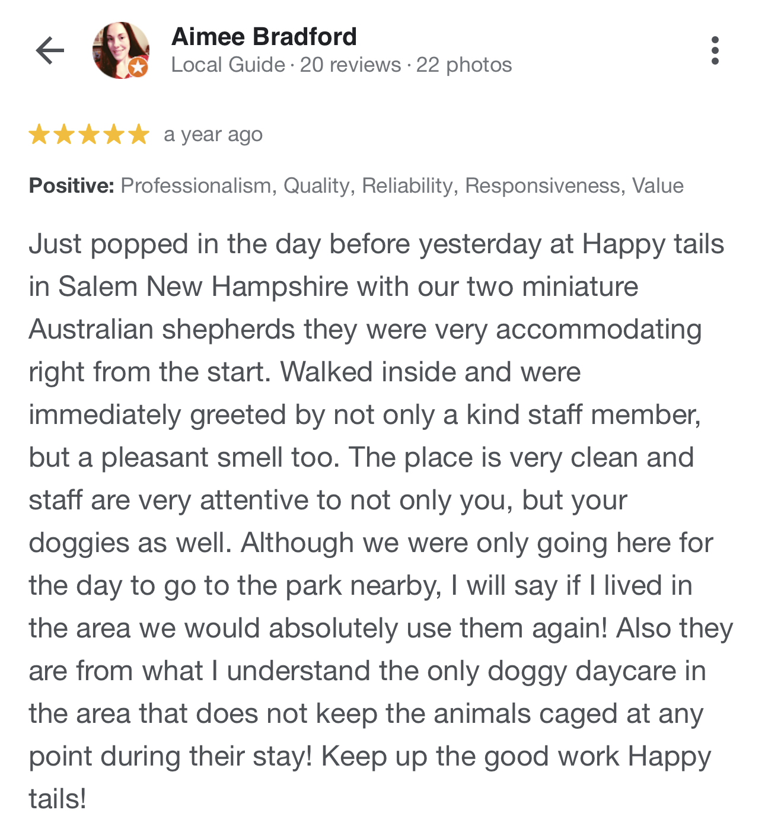This screenshot has height=829, width=765.
Task: Select the Professionalism positive attribute
Action: (196, 186)
